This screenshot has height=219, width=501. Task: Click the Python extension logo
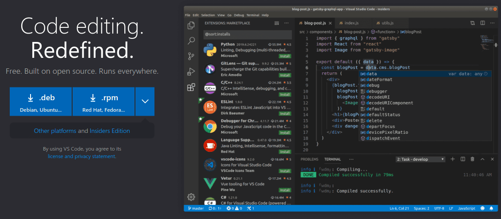pyautogui.click(x=210, y=50)
